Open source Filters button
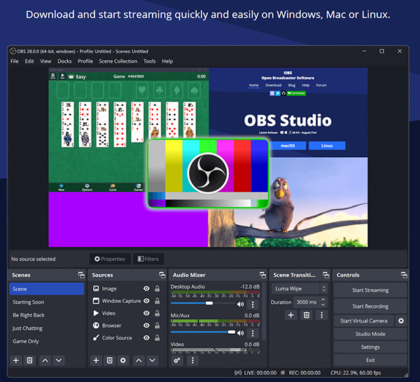The height and width of the screenshot is (382, 420). coord(148,259)
